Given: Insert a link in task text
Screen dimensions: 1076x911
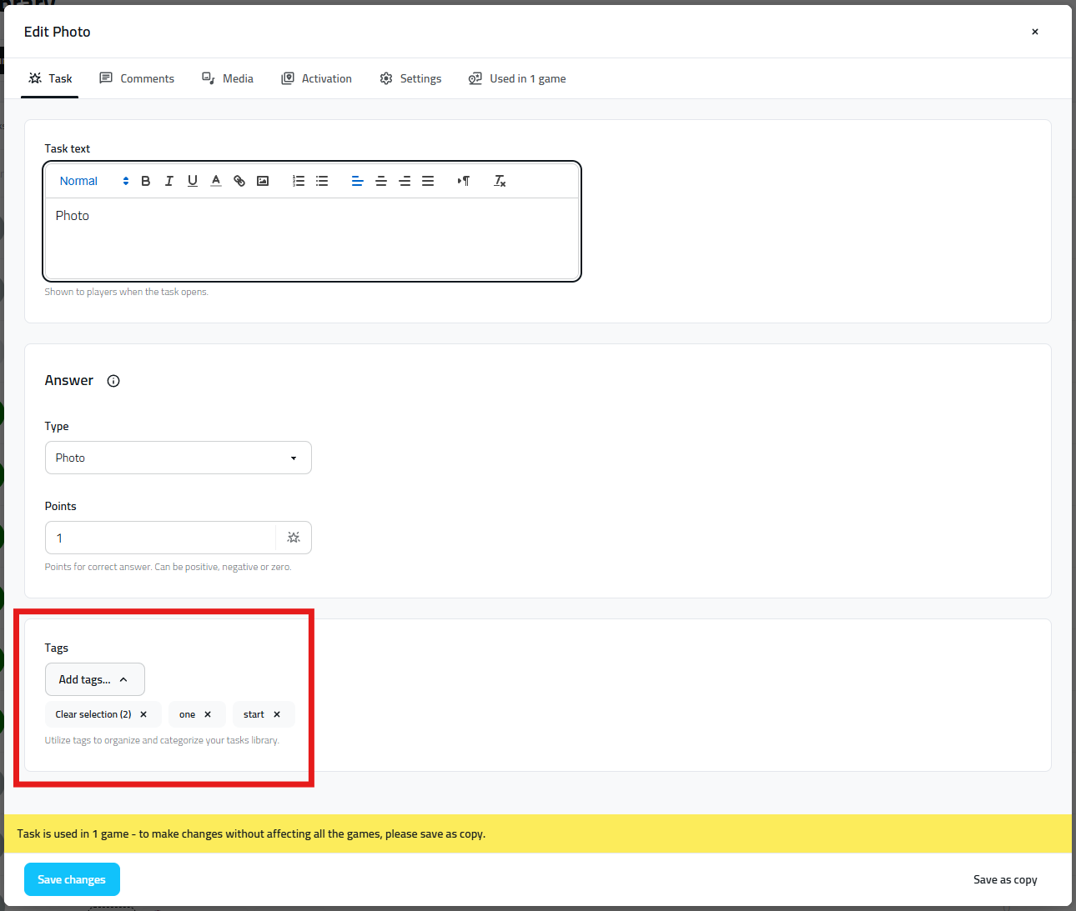Looking at the screenshot, I should [x=239, y=181].
